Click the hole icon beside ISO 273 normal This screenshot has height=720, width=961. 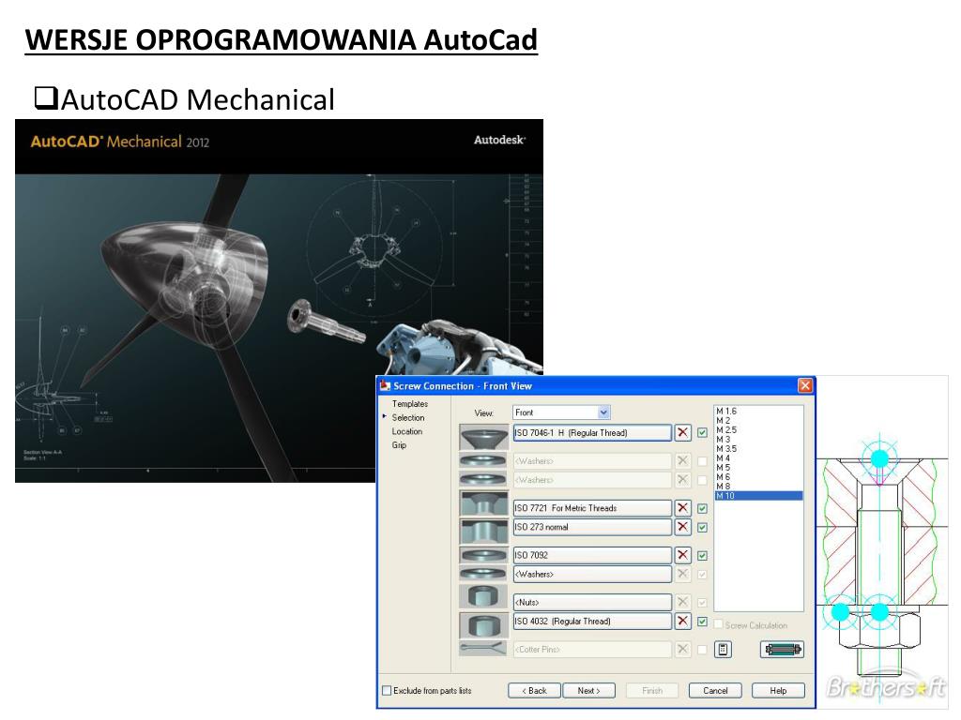point(483,531)
